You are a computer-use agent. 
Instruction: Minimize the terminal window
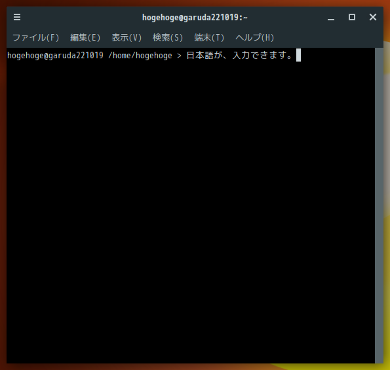pos(331,18)
